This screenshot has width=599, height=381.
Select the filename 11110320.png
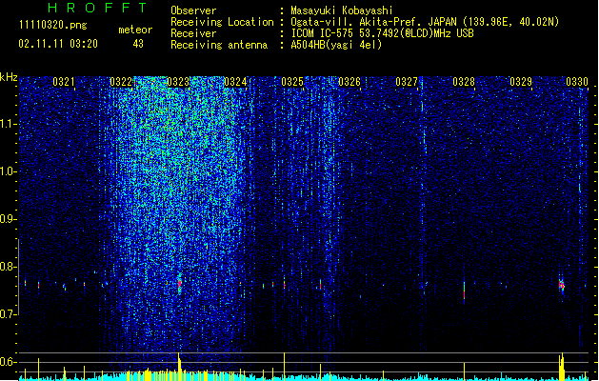tap(52, 26)
